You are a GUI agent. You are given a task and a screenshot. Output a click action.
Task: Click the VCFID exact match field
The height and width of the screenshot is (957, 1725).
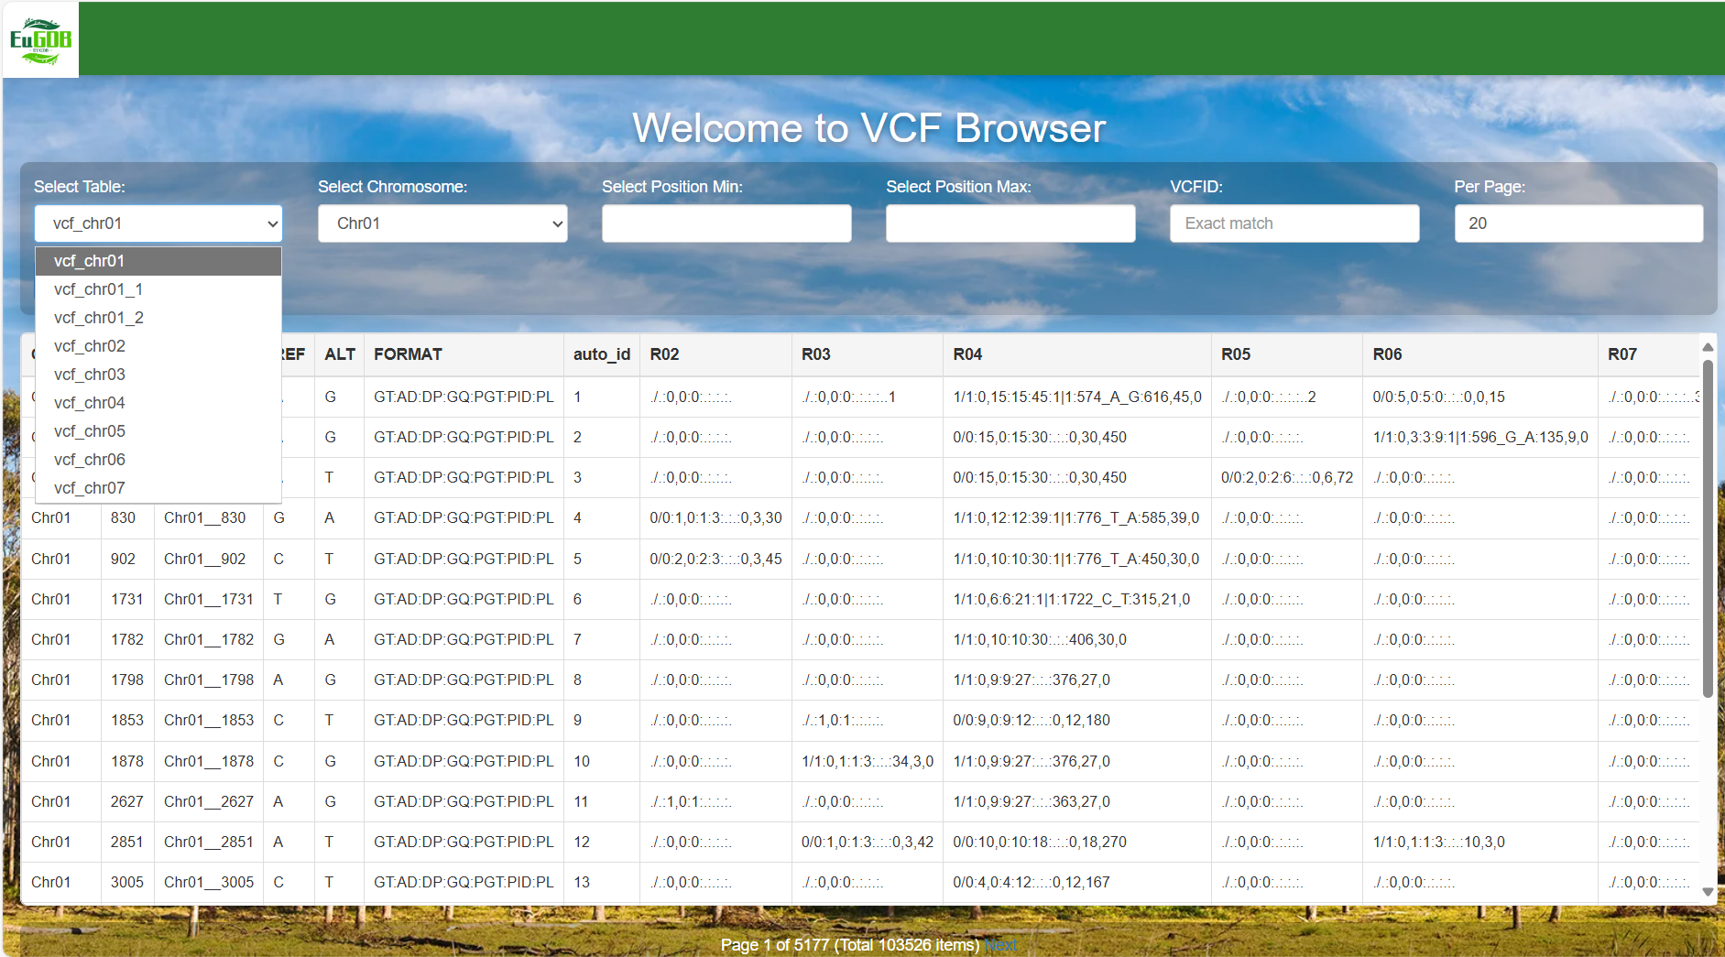[x=1294, y=223]
